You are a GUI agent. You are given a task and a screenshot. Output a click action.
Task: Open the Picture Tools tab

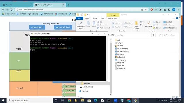113,18
